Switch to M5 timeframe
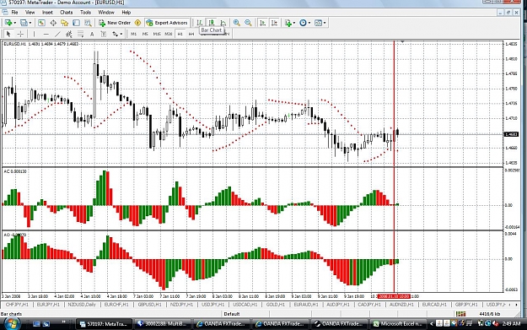This screenshot has height=330, width=527. [x=145, y=34]
